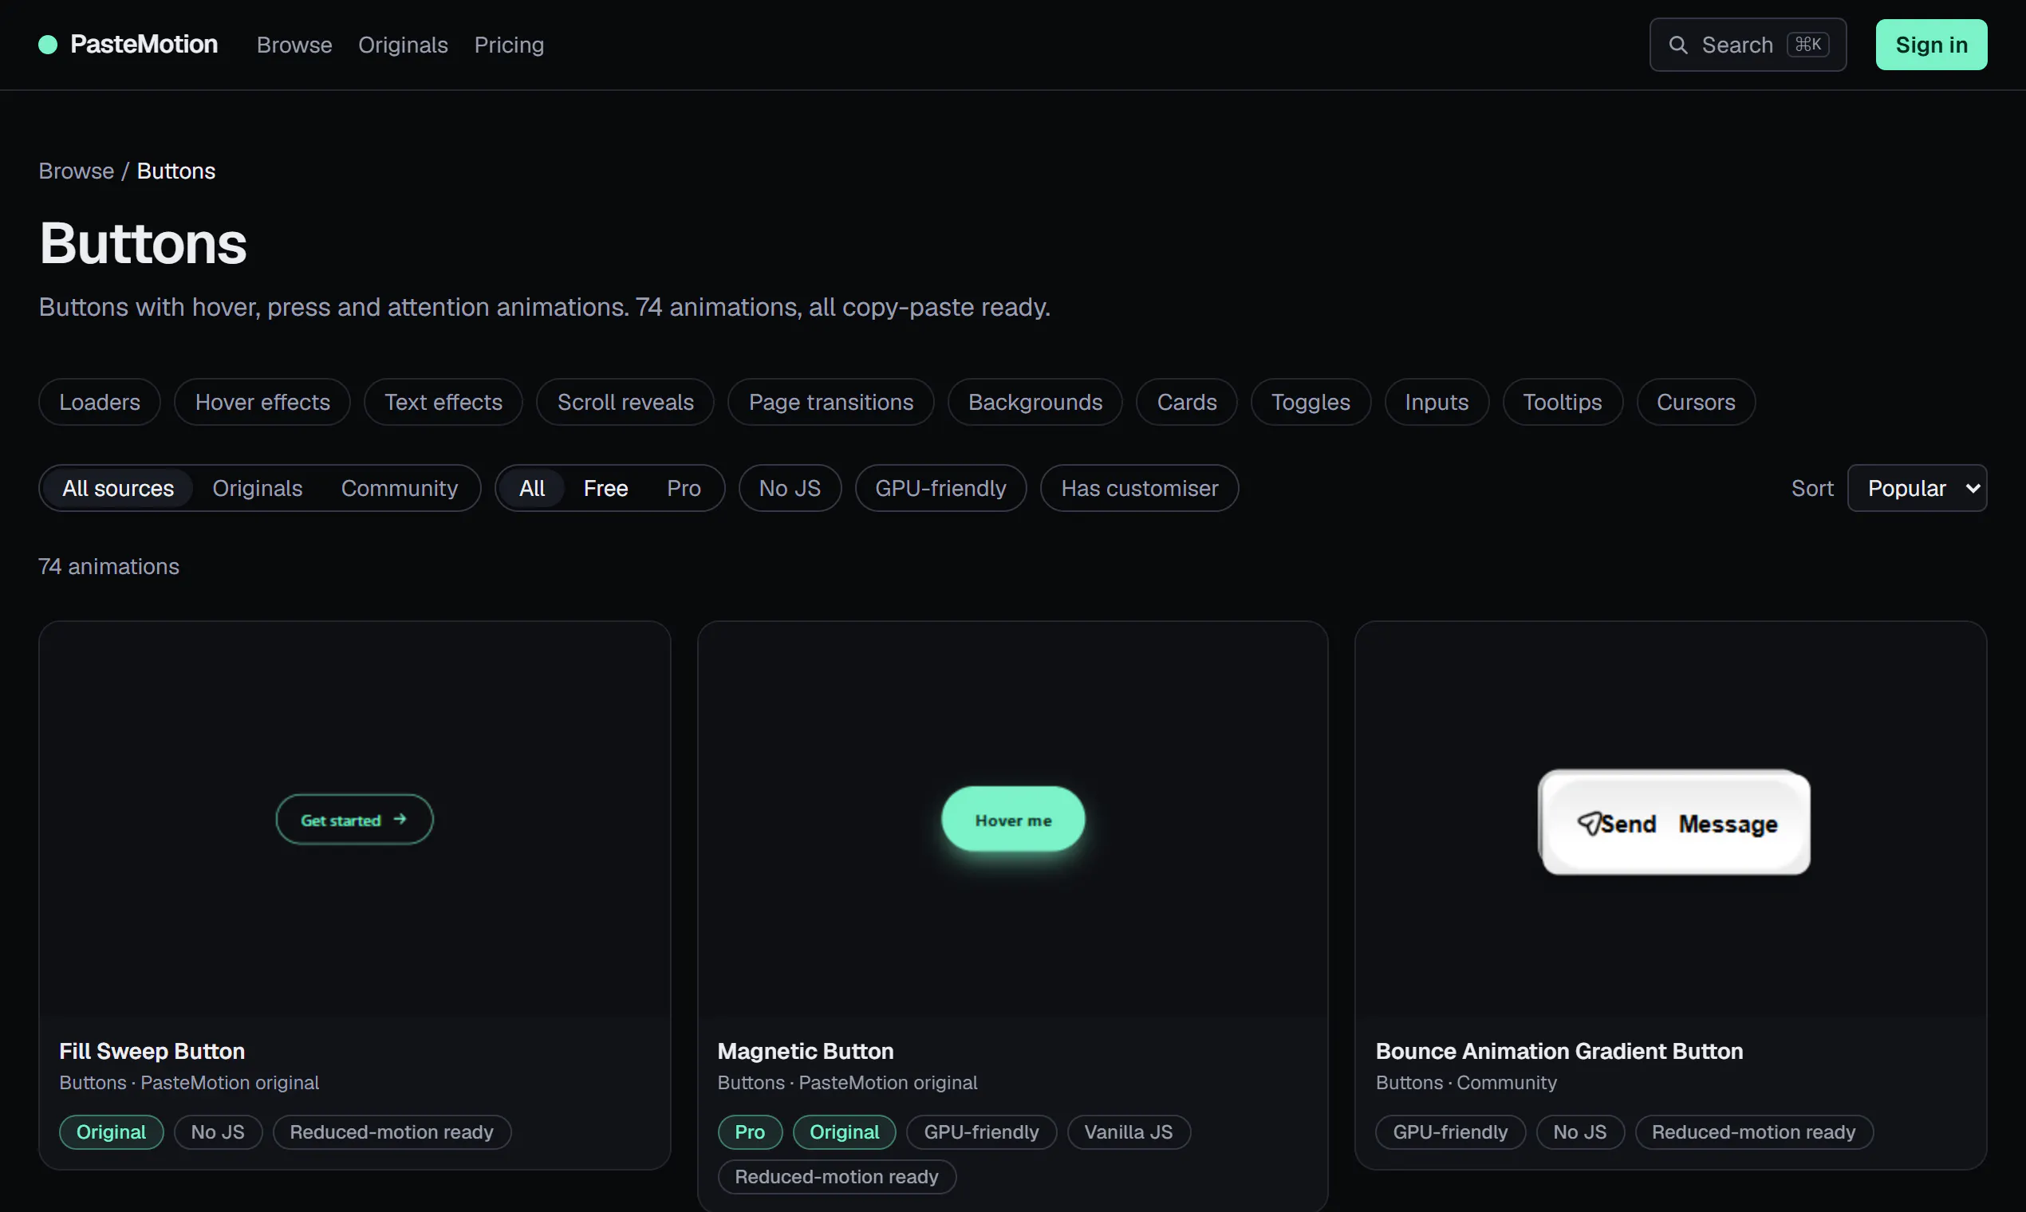Click the search magnifier icon
2026x1212 pixels.
pyautogui.click(x=1678, y=45)
